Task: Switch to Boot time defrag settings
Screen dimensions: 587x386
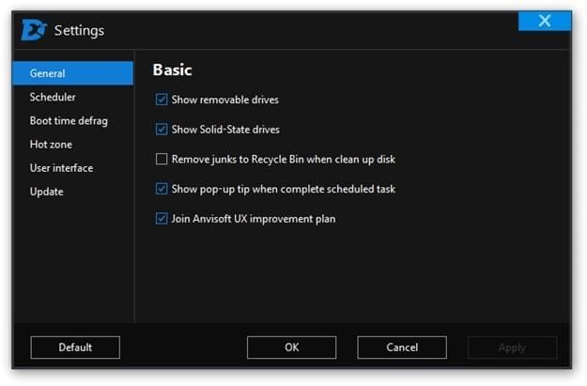Action: coord(69,121)
